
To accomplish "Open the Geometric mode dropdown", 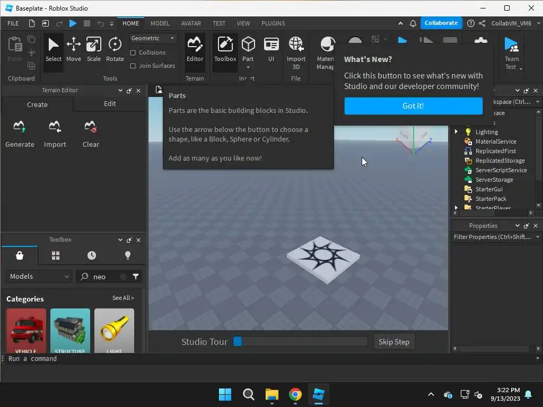I will click(x=153, y=38).
